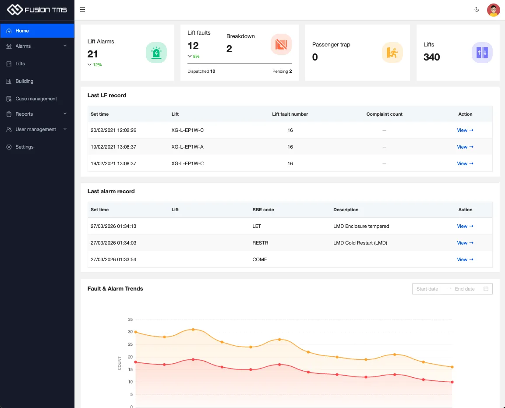The width and height of the screenshot is (505, 408).
Task: Click Set time header in Last LF record
Action: tap(99, 114)
